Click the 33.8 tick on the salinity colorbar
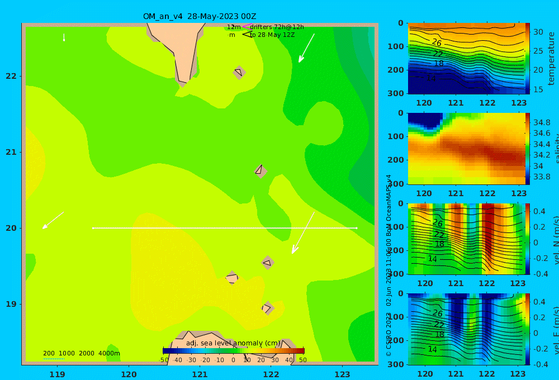The width and height of the screenshot is (559, 380). [x=542, y=177]
